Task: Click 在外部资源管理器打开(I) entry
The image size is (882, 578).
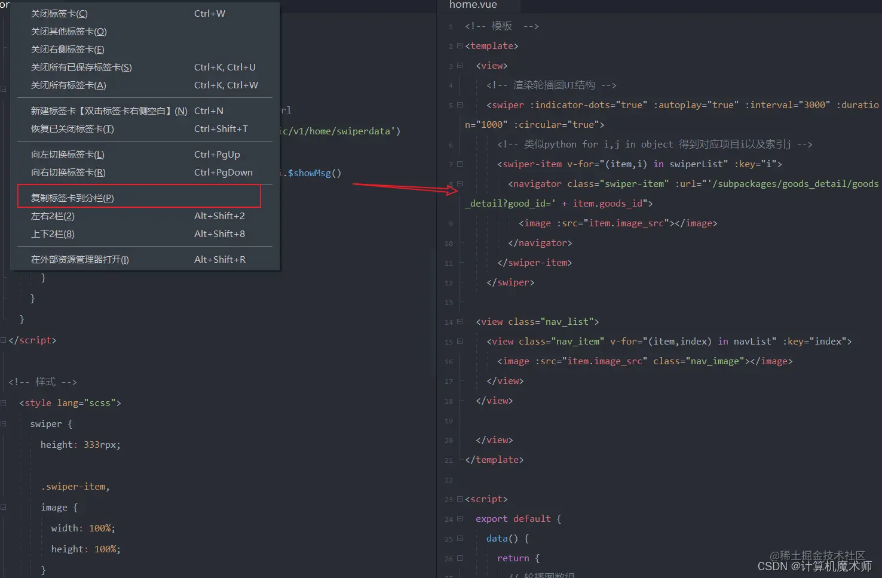Action: (145, 259)
